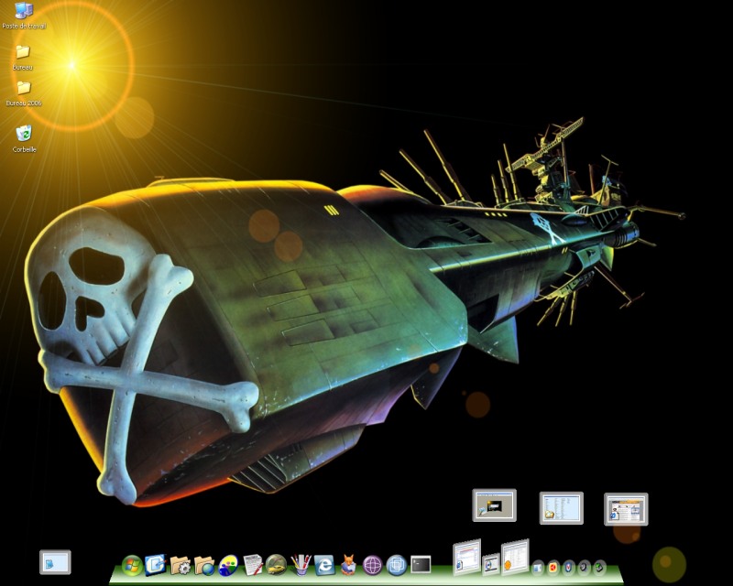Open the folder with gear icon in dock

[x=181, y=566]
